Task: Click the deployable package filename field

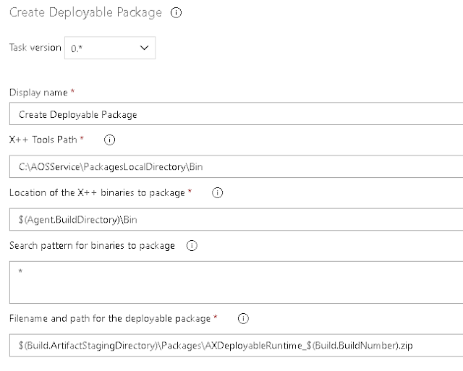Action: 237,345
